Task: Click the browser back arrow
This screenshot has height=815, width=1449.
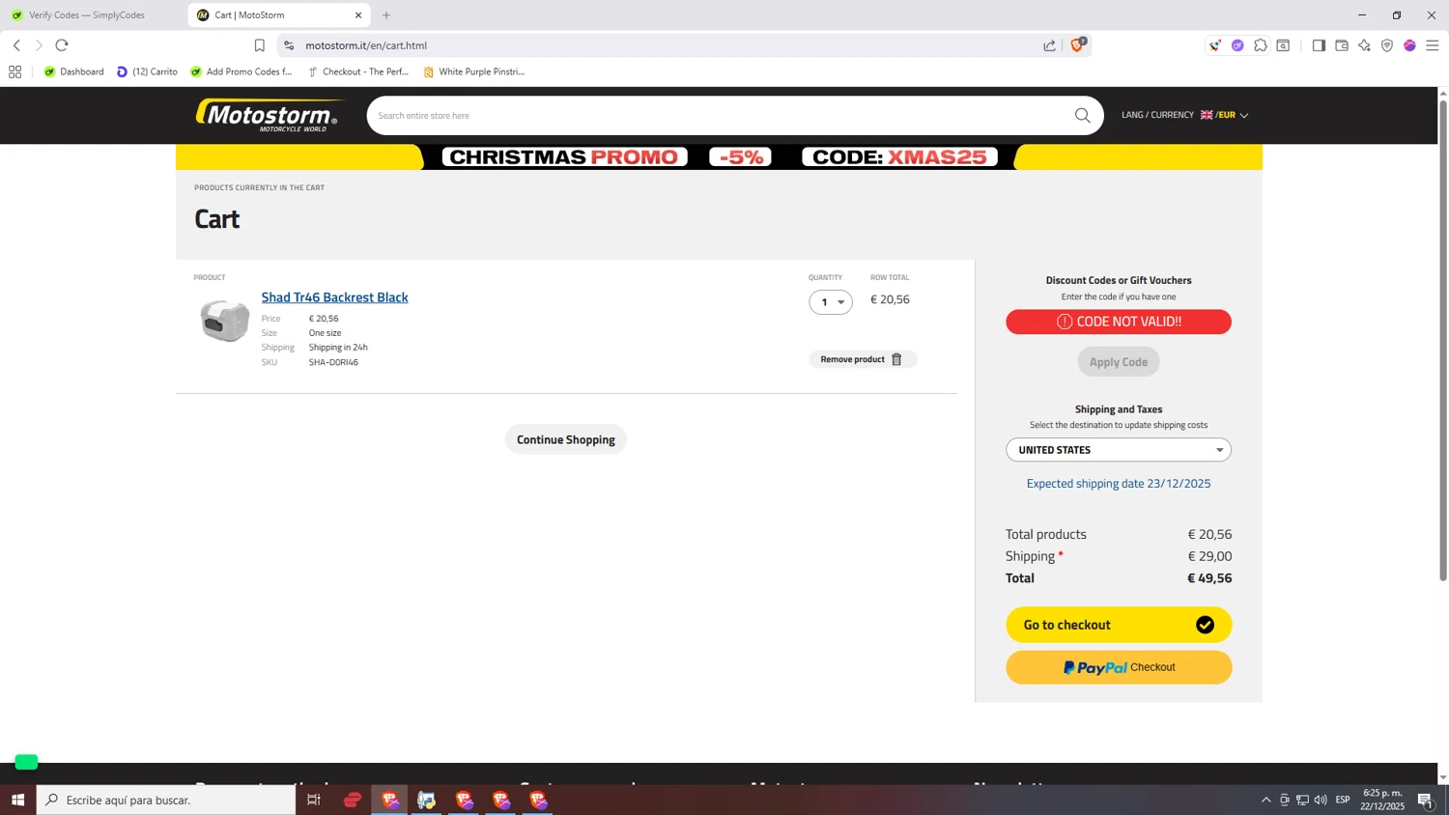Action: point(16,45)
